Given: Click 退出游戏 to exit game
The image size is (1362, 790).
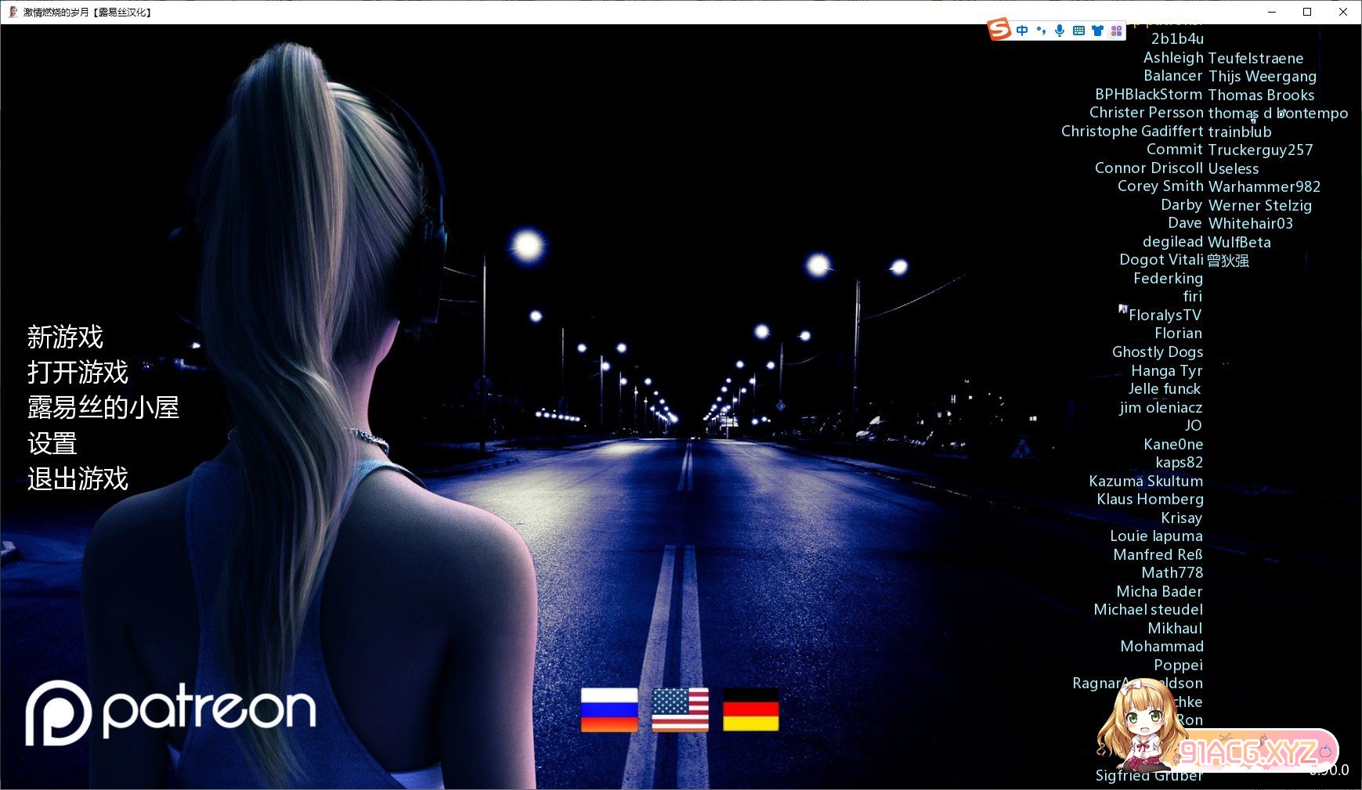Looking at the screenshot, I should [x=78, y=478].
